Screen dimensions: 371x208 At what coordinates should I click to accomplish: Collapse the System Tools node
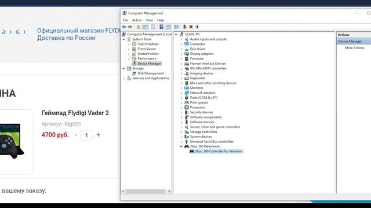pyautogui.click(x=124, y=39)
